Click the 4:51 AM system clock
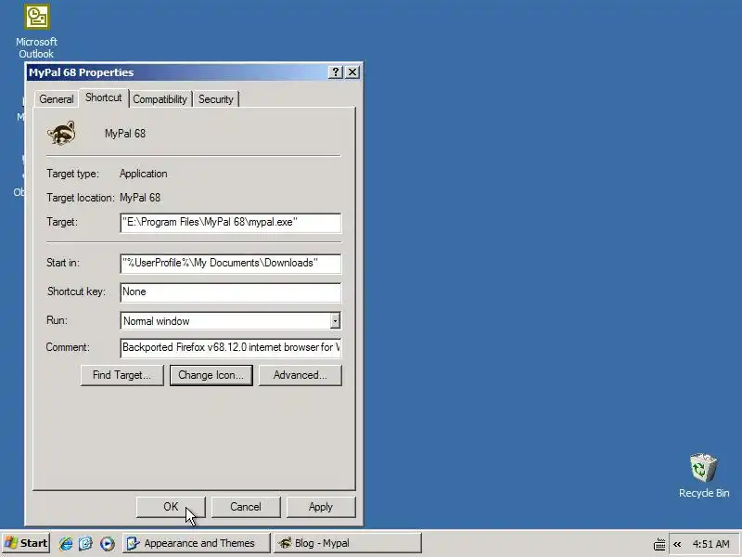This screenshot has width=742, height=557. coord(710,544)
